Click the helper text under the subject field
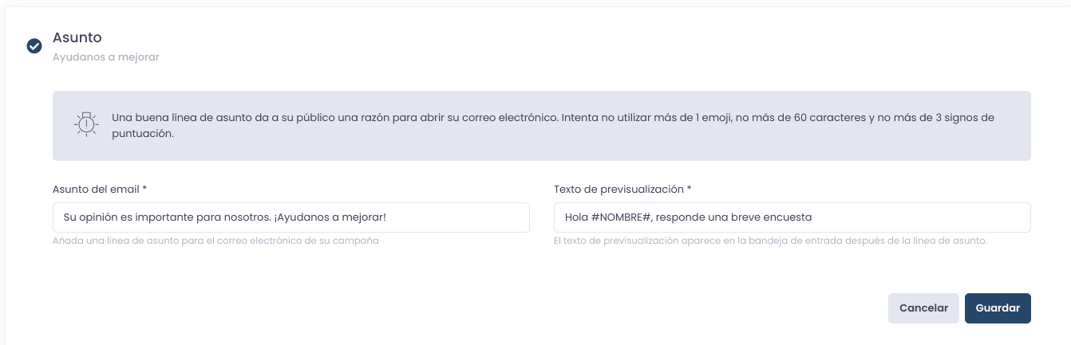 (x=215, y=241)
